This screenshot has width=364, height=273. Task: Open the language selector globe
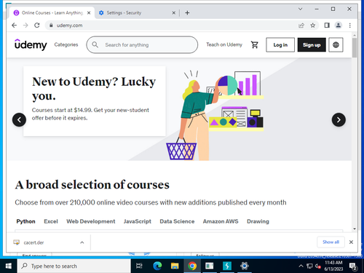(x=336, y=44)
